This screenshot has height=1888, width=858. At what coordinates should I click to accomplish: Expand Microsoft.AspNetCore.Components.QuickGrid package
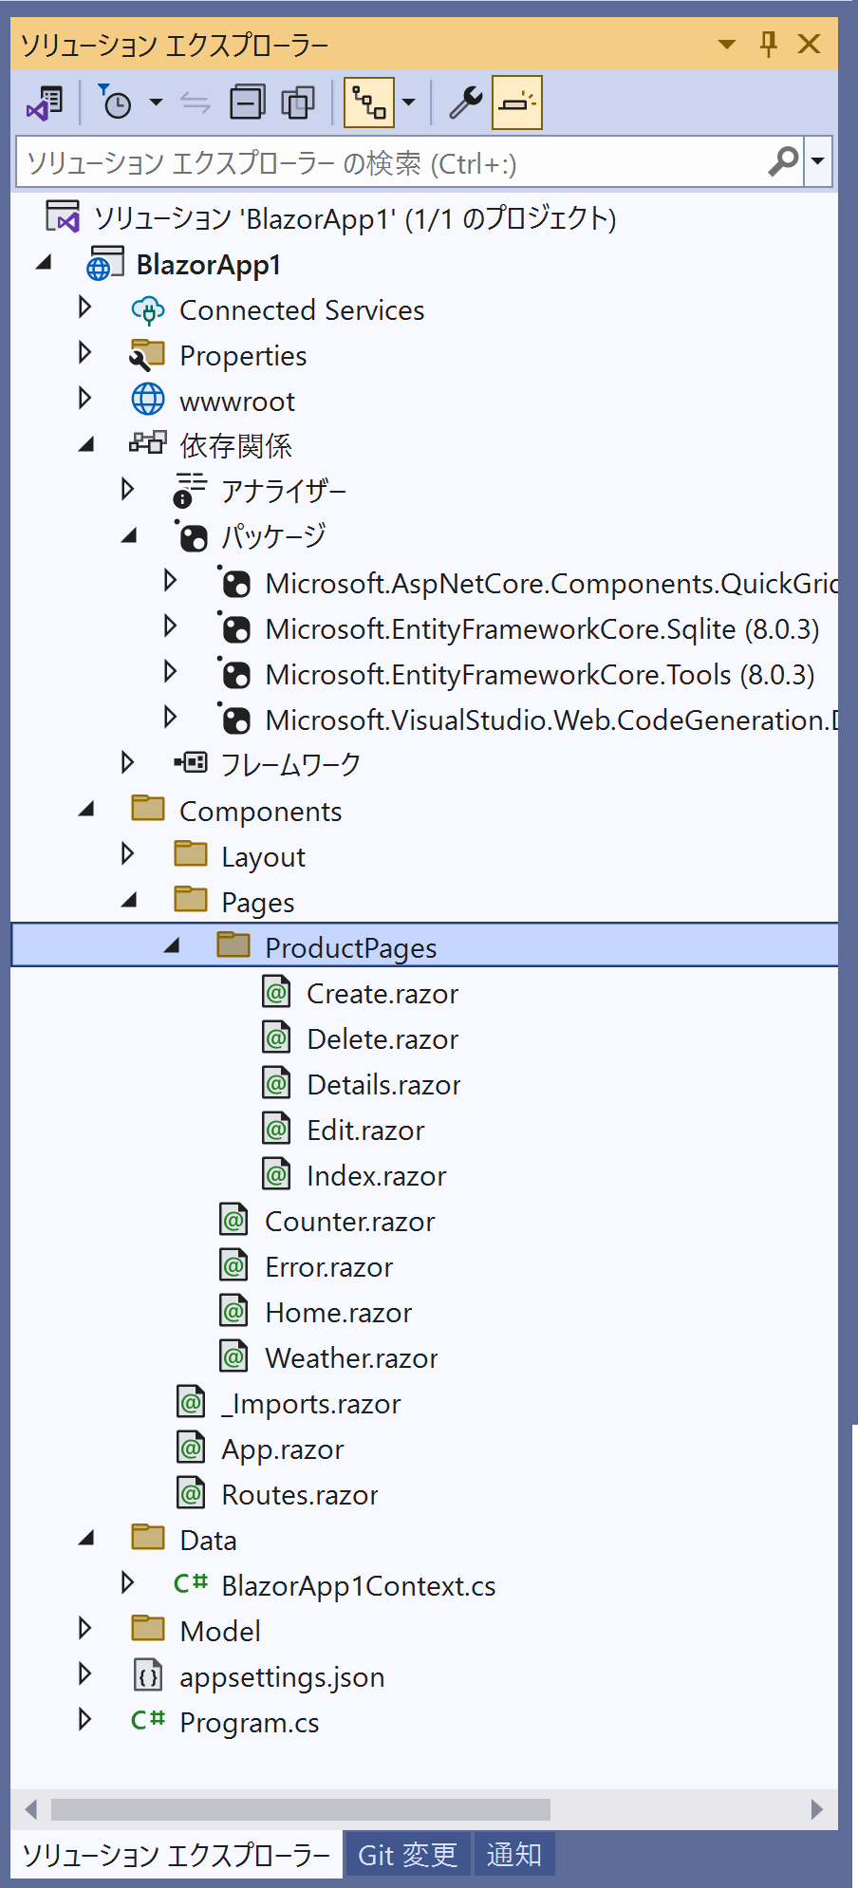tap(171, 580)
